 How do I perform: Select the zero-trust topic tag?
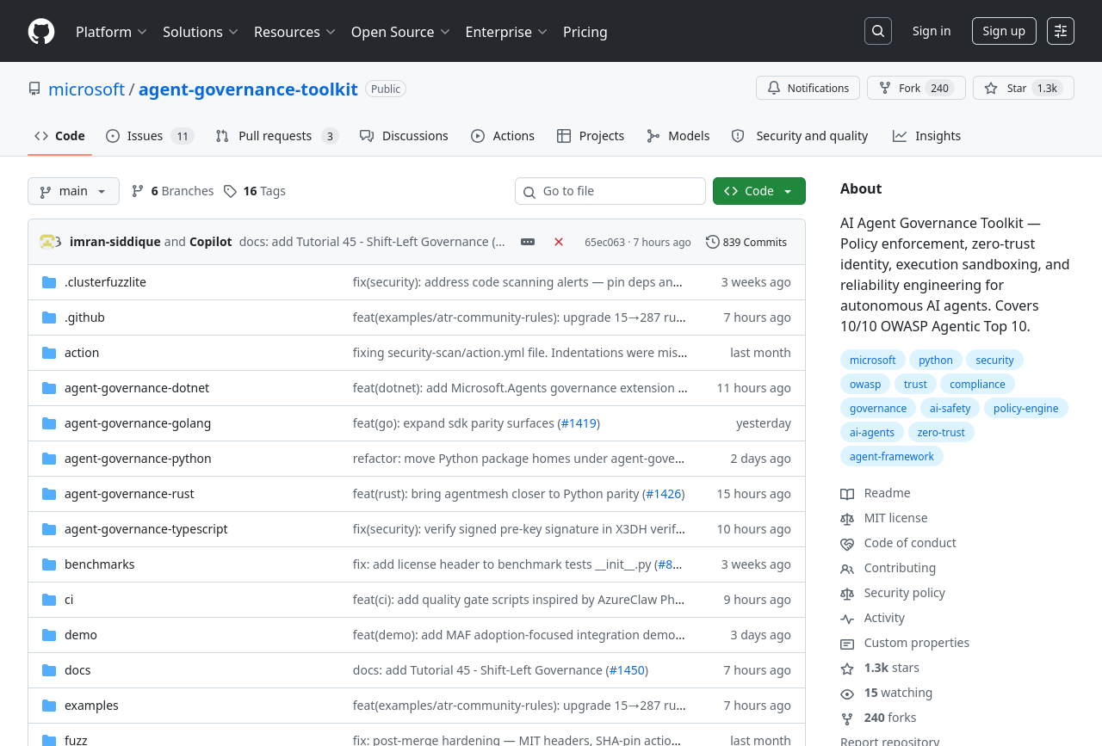tap(941, 432)
